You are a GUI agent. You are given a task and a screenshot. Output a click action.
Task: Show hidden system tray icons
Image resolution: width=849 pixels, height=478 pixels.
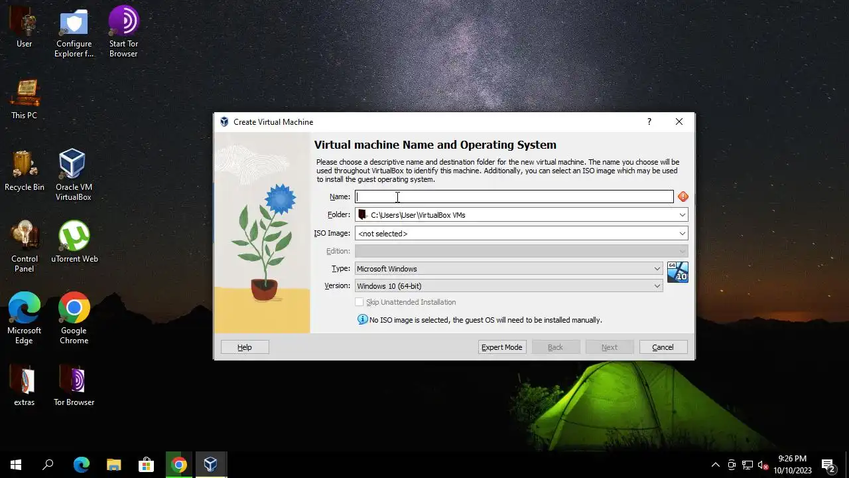[x=715, y=465]
